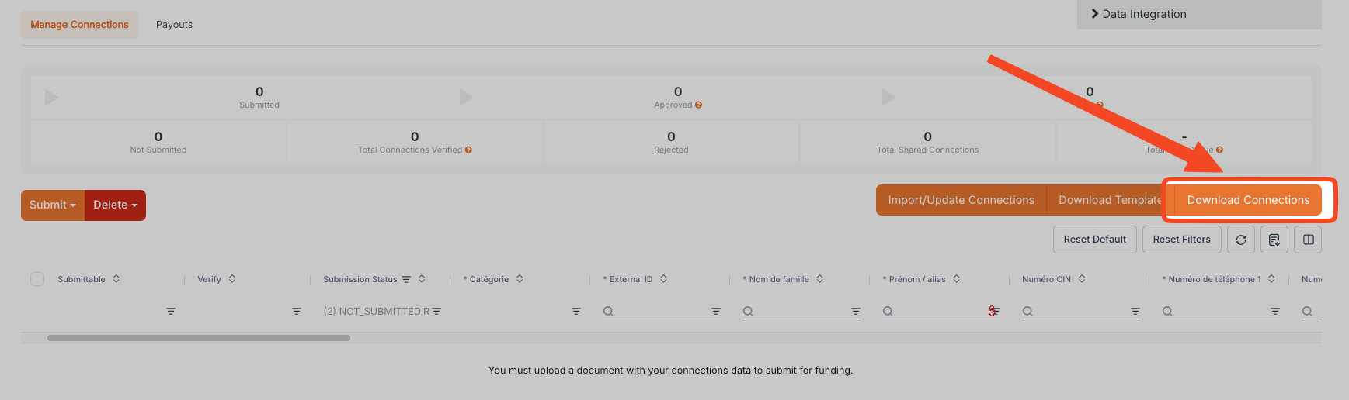
Task: Click the refresh table icon
Action: [1241, 240]
